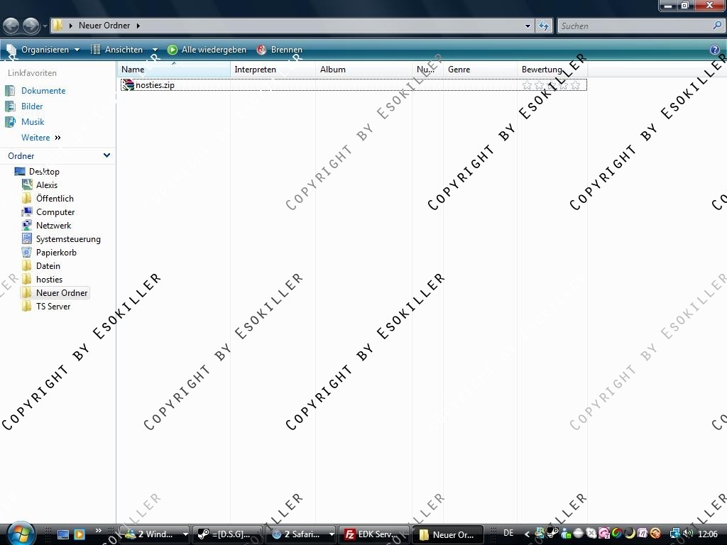The image size is (727, 545).
Task: Click the Neuer Or... taskbar button
Action: (x=448, y=534)
